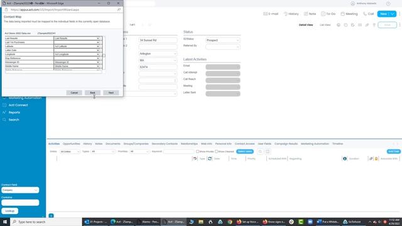Create a To-Do from top toolbar

pos(328,14)
